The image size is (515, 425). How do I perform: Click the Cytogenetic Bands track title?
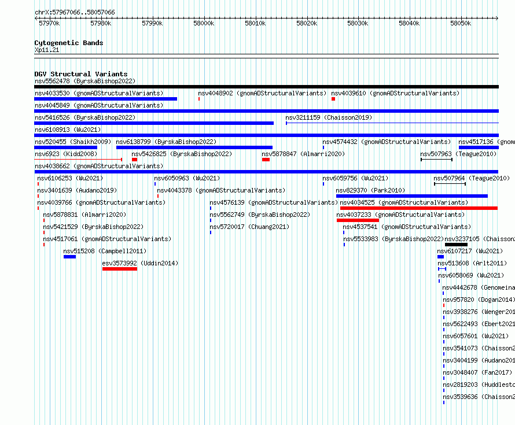69,43
